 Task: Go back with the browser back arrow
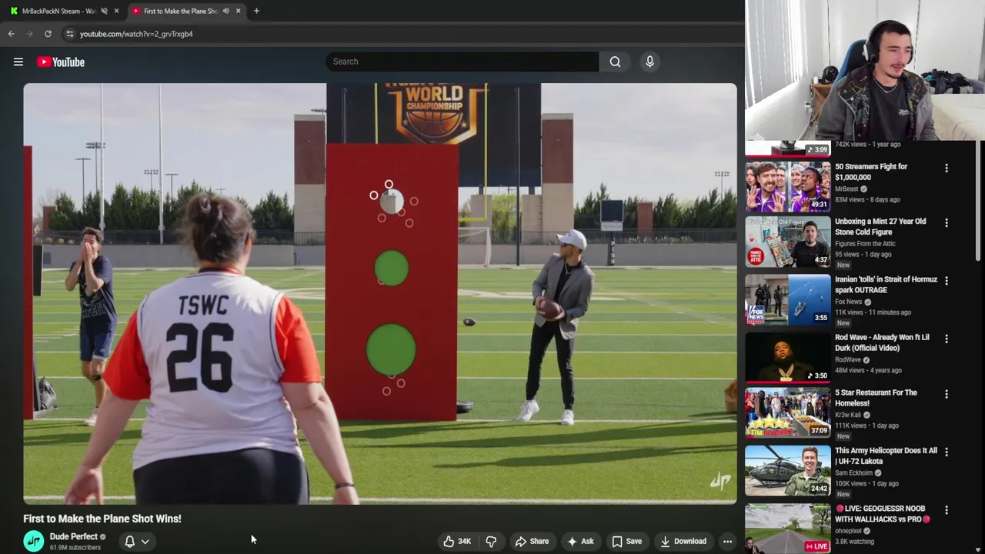[11, 34]
